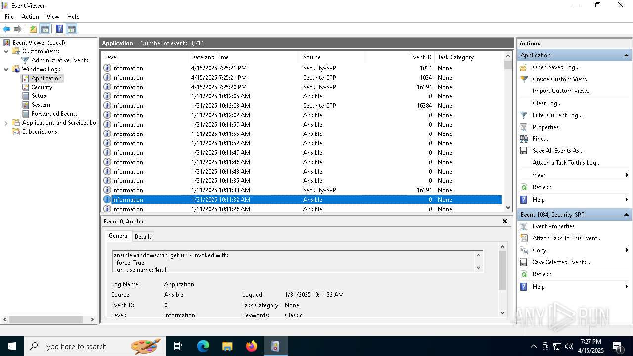Open the Setup log in tree
The image size is (633, 356).
[x=39, y=96]
